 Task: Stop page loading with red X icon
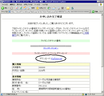coord(17,8)
